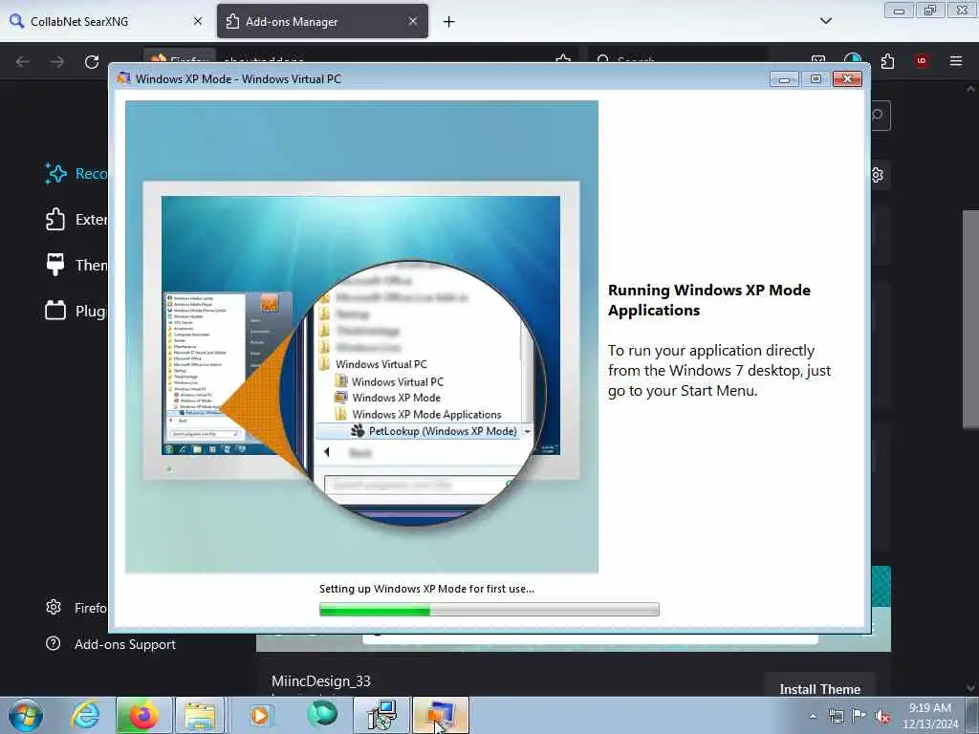Click 'Running Windows XP Mode Applications' heading
Image resolution: width=979 pixels, height=734 pixels.
point(709,300)
